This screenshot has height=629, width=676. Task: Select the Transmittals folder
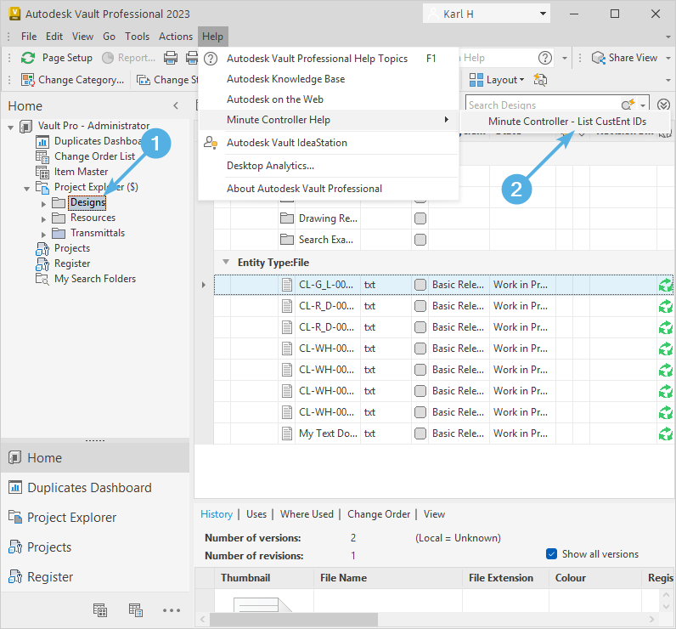[98, 233]
